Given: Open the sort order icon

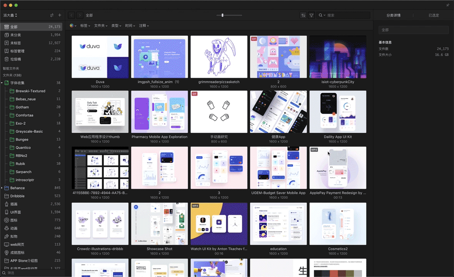Looking at the screenshot, I should coord(303,15).
